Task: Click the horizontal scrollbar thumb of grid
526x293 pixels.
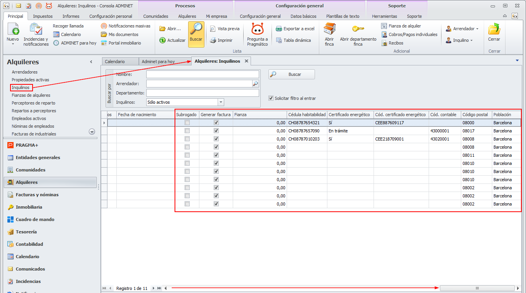Action: point(477,288)
